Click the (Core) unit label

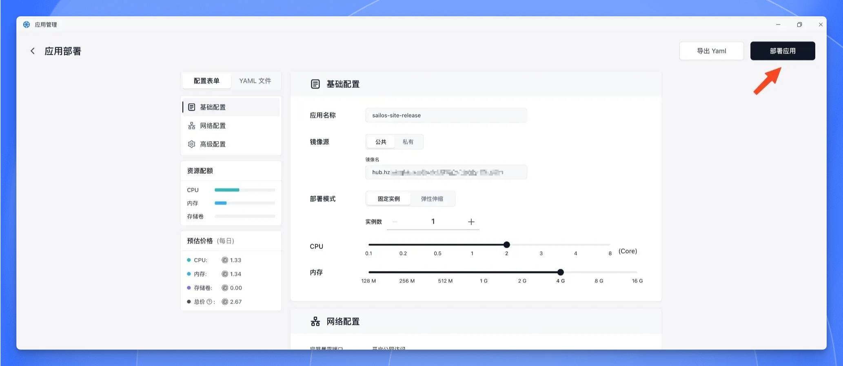[628, 251]
